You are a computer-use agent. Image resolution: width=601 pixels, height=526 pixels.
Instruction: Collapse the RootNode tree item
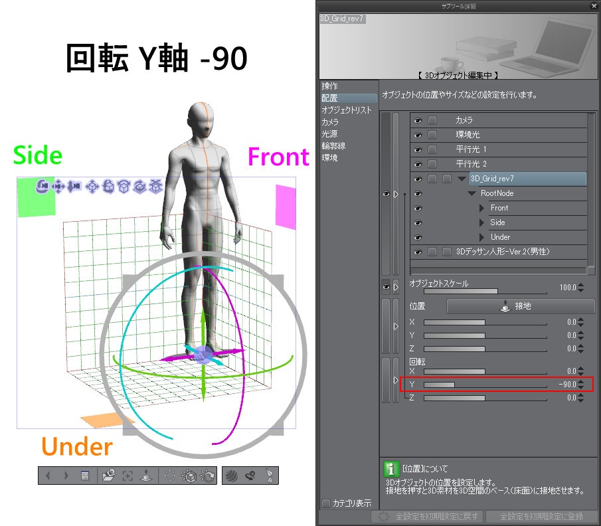point(472,193)
